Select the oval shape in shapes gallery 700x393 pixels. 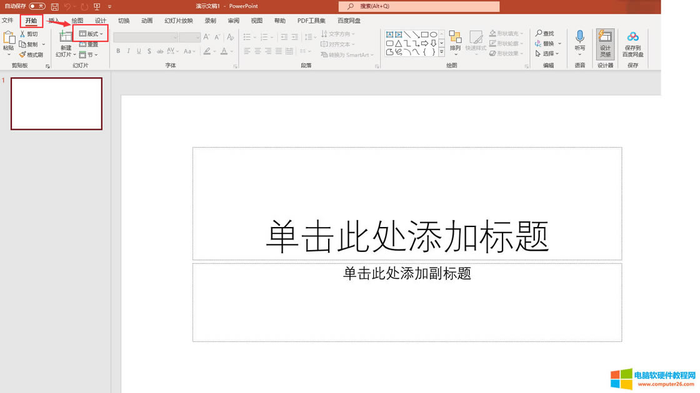click(x=433, y=35)
